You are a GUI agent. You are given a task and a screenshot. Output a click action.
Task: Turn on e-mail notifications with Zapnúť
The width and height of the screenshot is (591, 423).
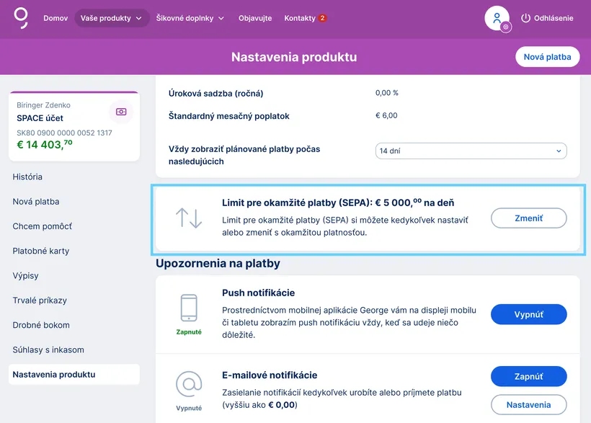pos(528,376)
